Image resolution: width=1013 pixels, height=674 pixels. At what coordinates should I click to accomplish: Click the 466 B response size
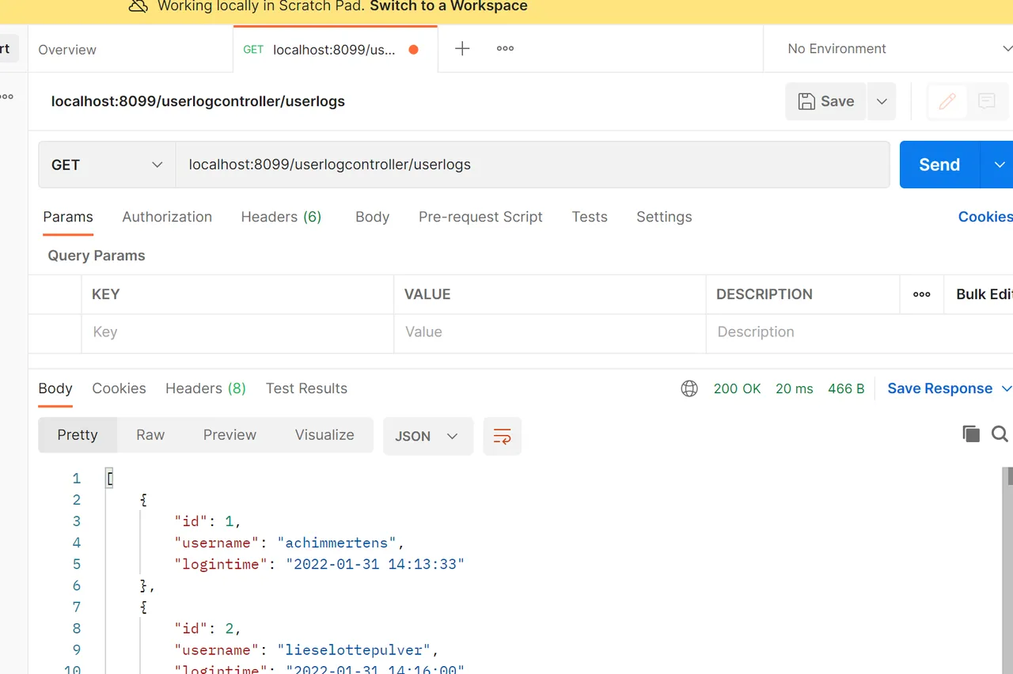click(x=846, y=388)
